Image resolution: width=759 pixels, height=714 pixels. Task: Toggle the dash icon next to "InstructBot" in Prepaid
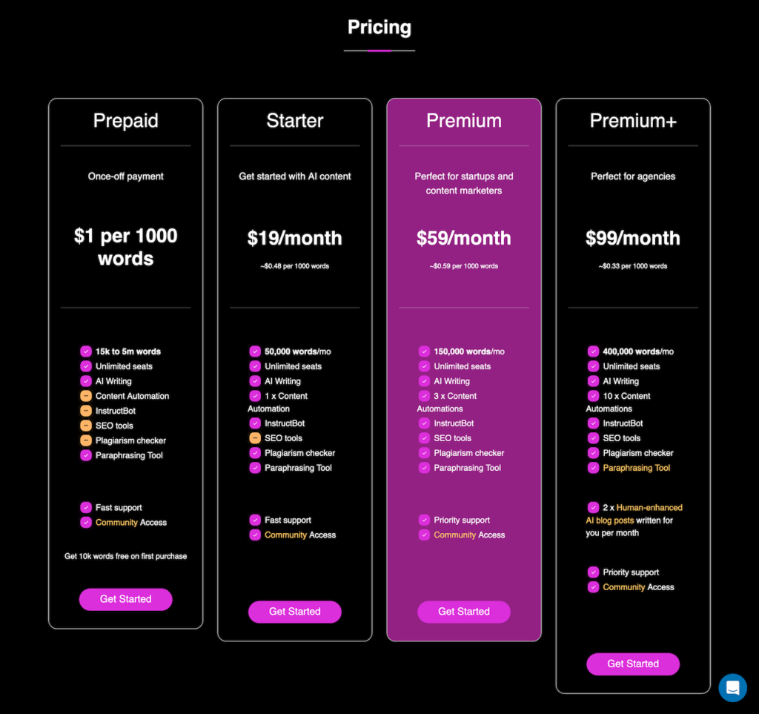point(84,411)
